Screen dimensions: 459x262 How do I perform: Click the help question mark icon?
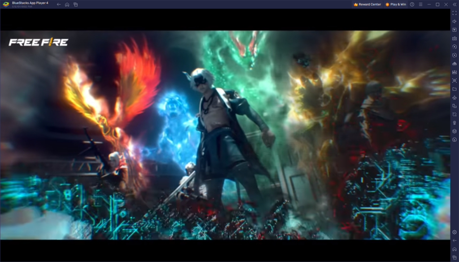point(412,4)
